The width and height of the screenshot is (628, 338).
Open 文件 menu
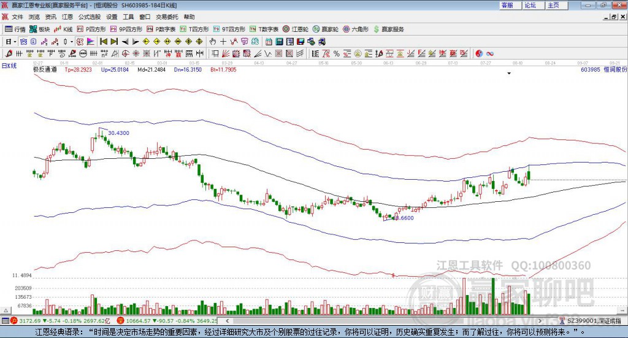coord(17,17)
